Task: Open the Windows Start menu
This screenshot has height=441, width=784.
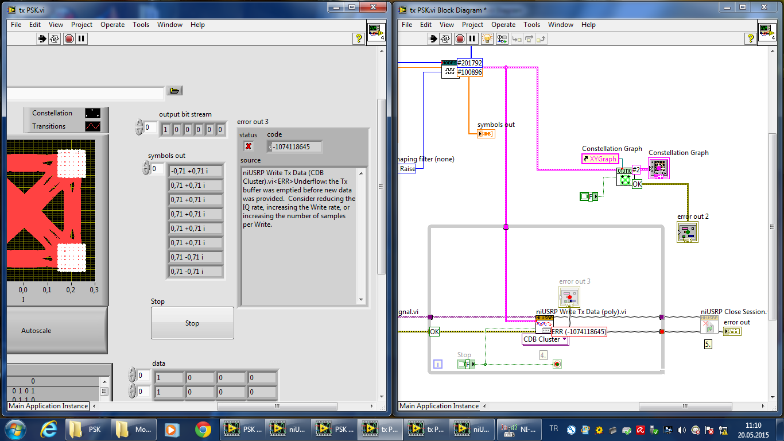Action: [x=14, y=429]
